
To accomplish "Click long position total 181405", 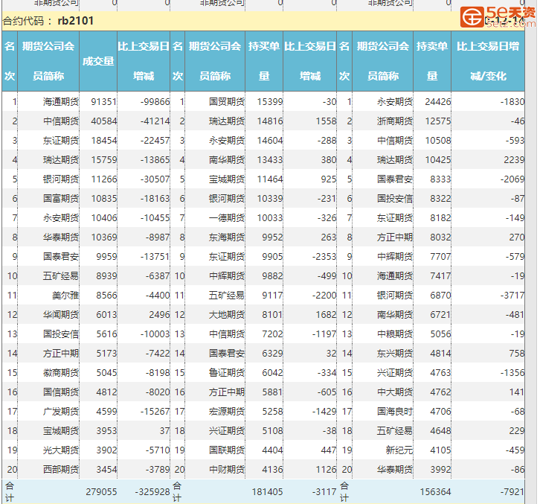I will point(267,491).
